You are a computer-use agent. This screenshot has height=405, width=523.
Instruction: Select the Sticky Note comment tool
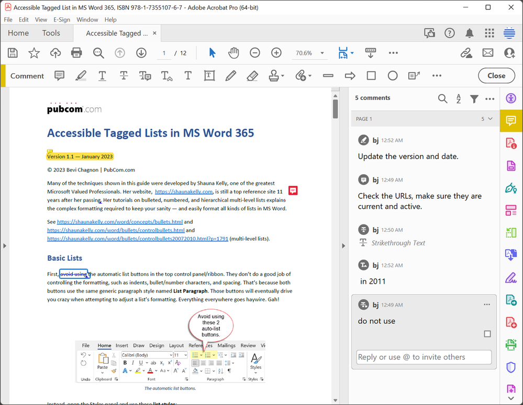(60, 76)
